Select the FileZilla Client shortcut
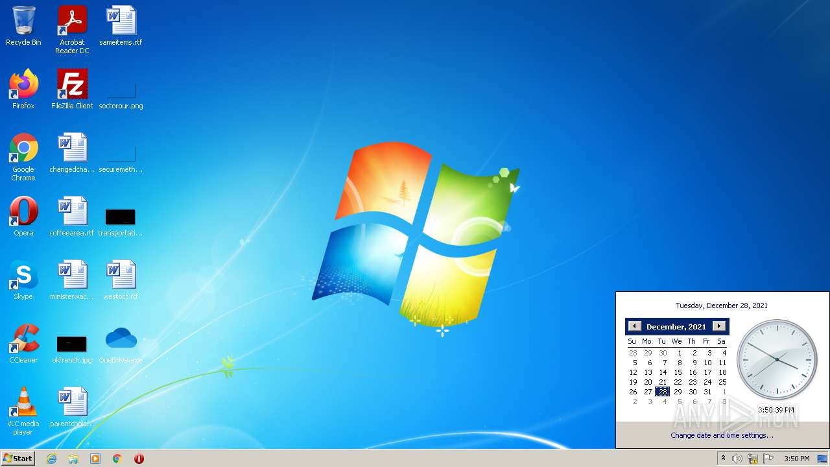Image resolution: width=830 pixels, height=467 pixels. point(72,90)
